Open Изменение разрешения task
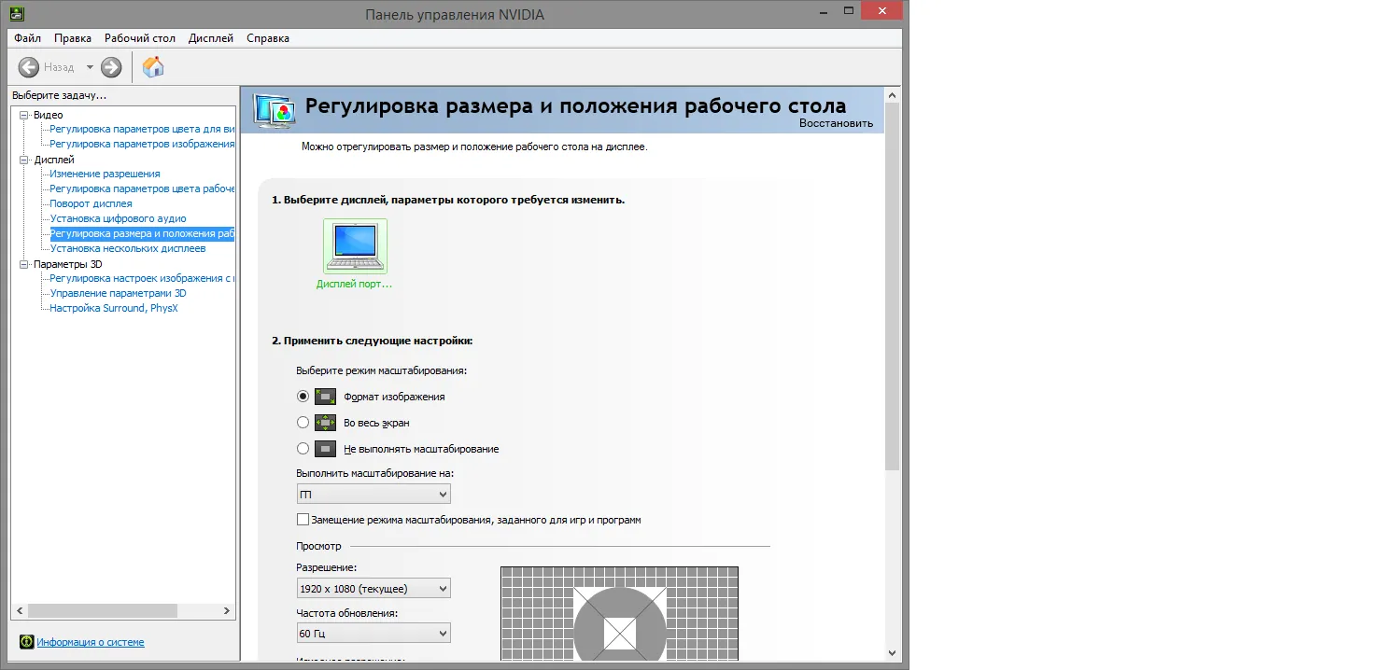 pyautogui.click(x=105, y=174)
